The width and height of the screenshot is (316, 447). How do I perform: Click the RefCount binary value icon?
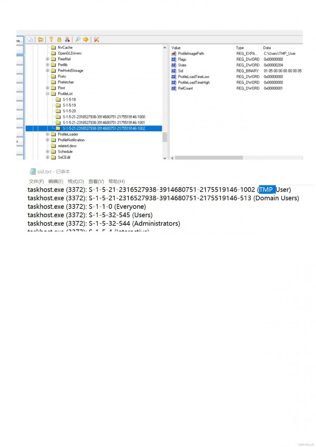(174, 88)
